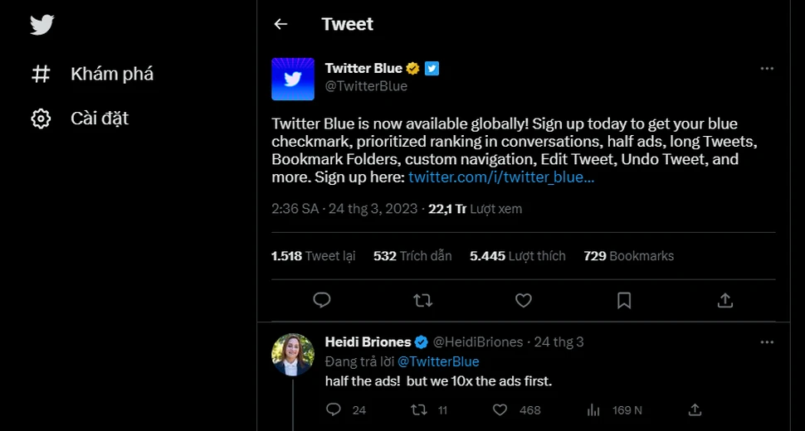Open more options for Heidi Briones reply
Viewport: 805px width, 431px height.
click(767, 341)
